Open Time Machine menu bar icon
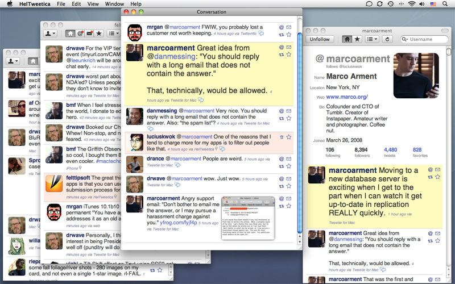The height and width of the screenshot is (284, 455). pos(391,4)
